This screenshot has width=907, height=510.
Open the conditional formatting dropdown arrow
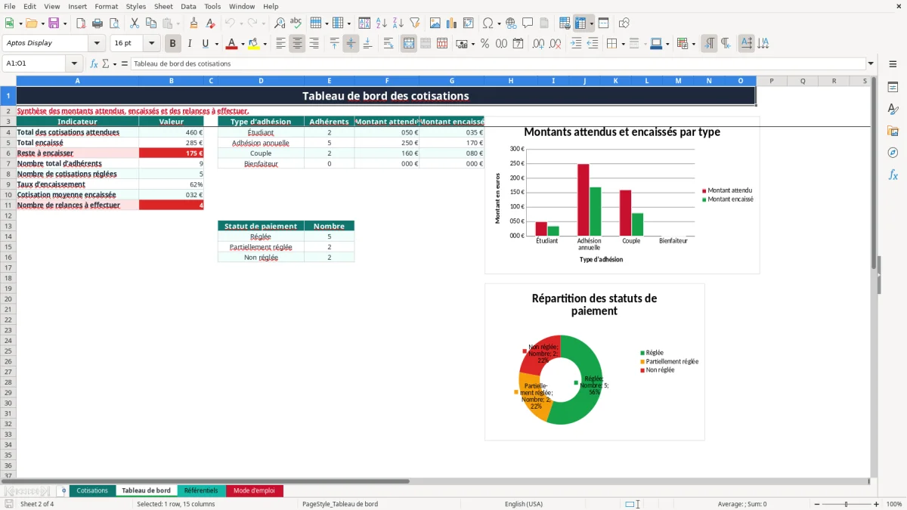coord(693,44)
